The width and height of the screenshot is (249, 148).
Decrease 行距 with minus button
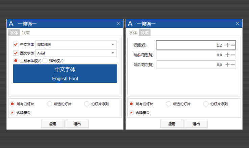coord(233,45)
